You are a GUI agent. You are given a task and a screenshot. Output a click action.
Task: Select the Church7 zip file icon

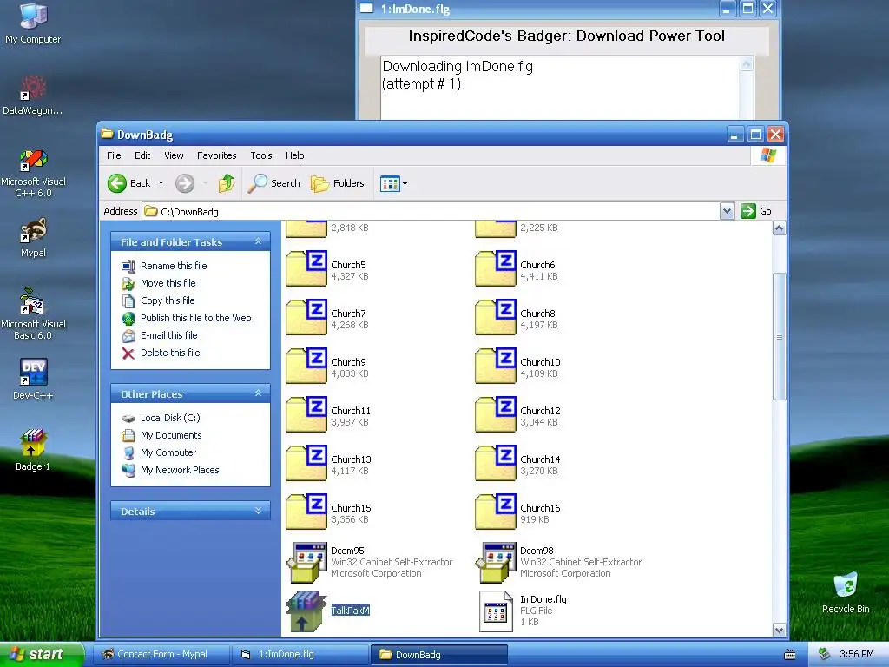[306, 318]
